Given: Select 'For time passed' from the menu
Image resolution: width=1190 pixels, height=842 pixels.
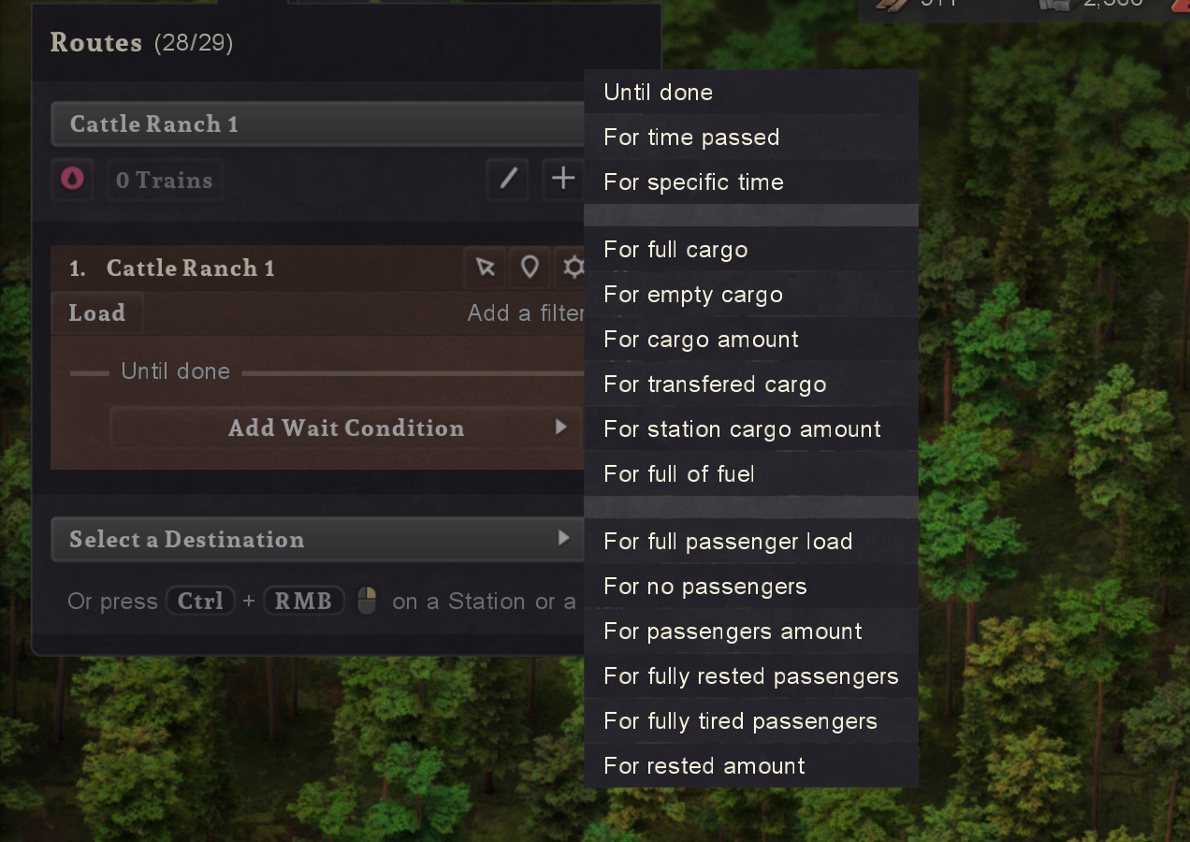Looking at the screenshot, I should pyautogui.click(x=691, y=138).
